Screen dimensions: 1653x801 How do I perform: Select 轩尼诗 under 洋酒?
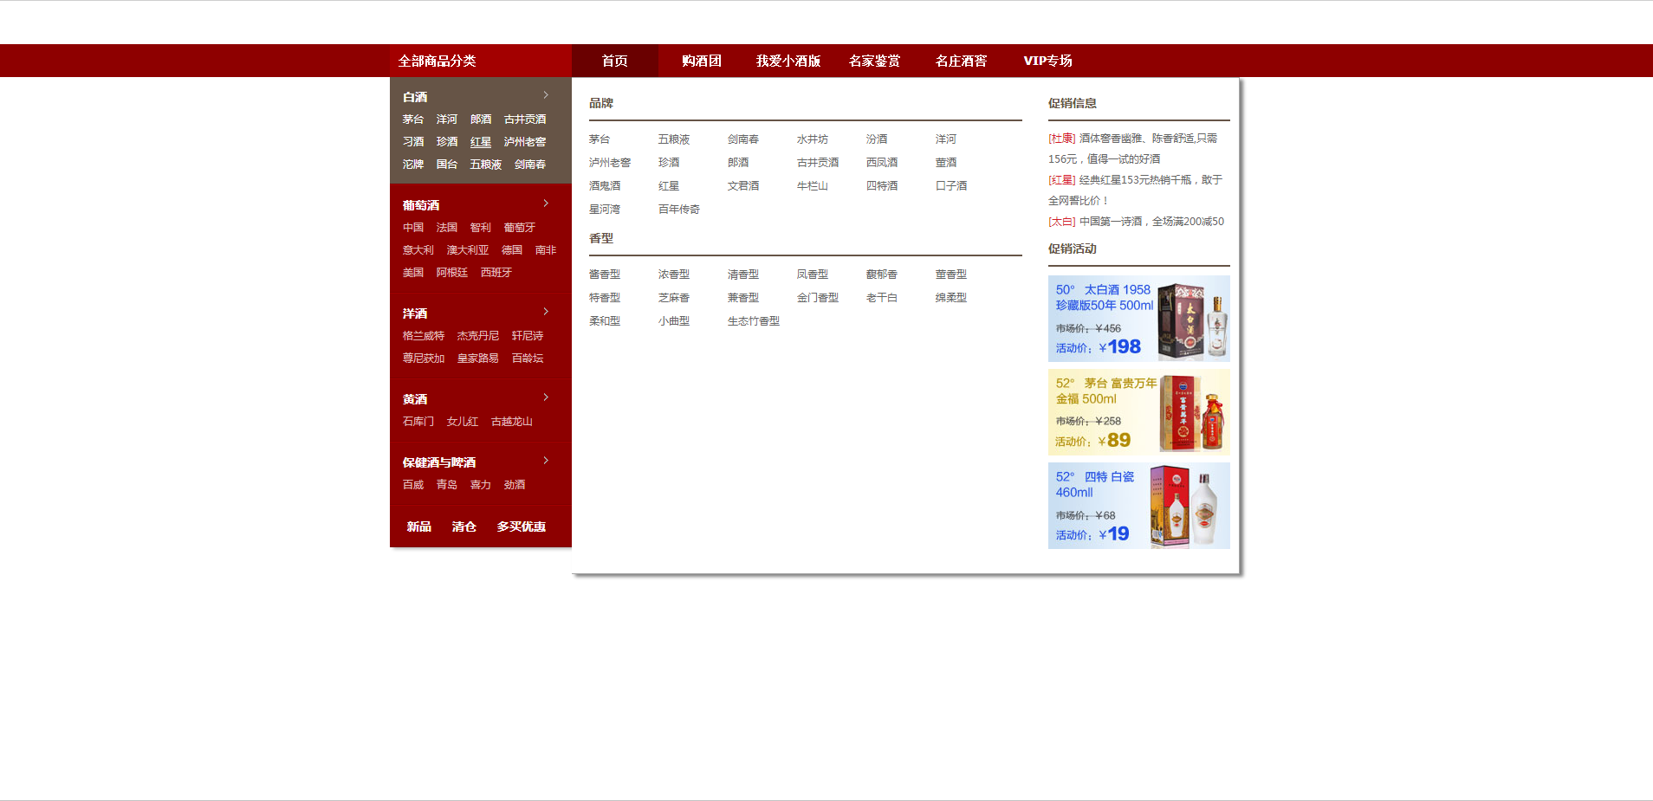(x=528, y=336)
